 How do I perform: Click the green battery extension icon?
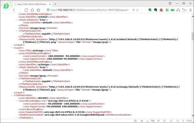[172, 10]
